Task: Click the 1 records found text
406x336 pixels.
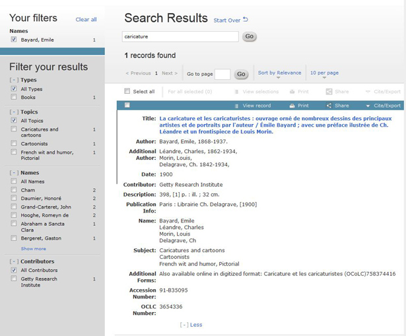Action: 150,55
